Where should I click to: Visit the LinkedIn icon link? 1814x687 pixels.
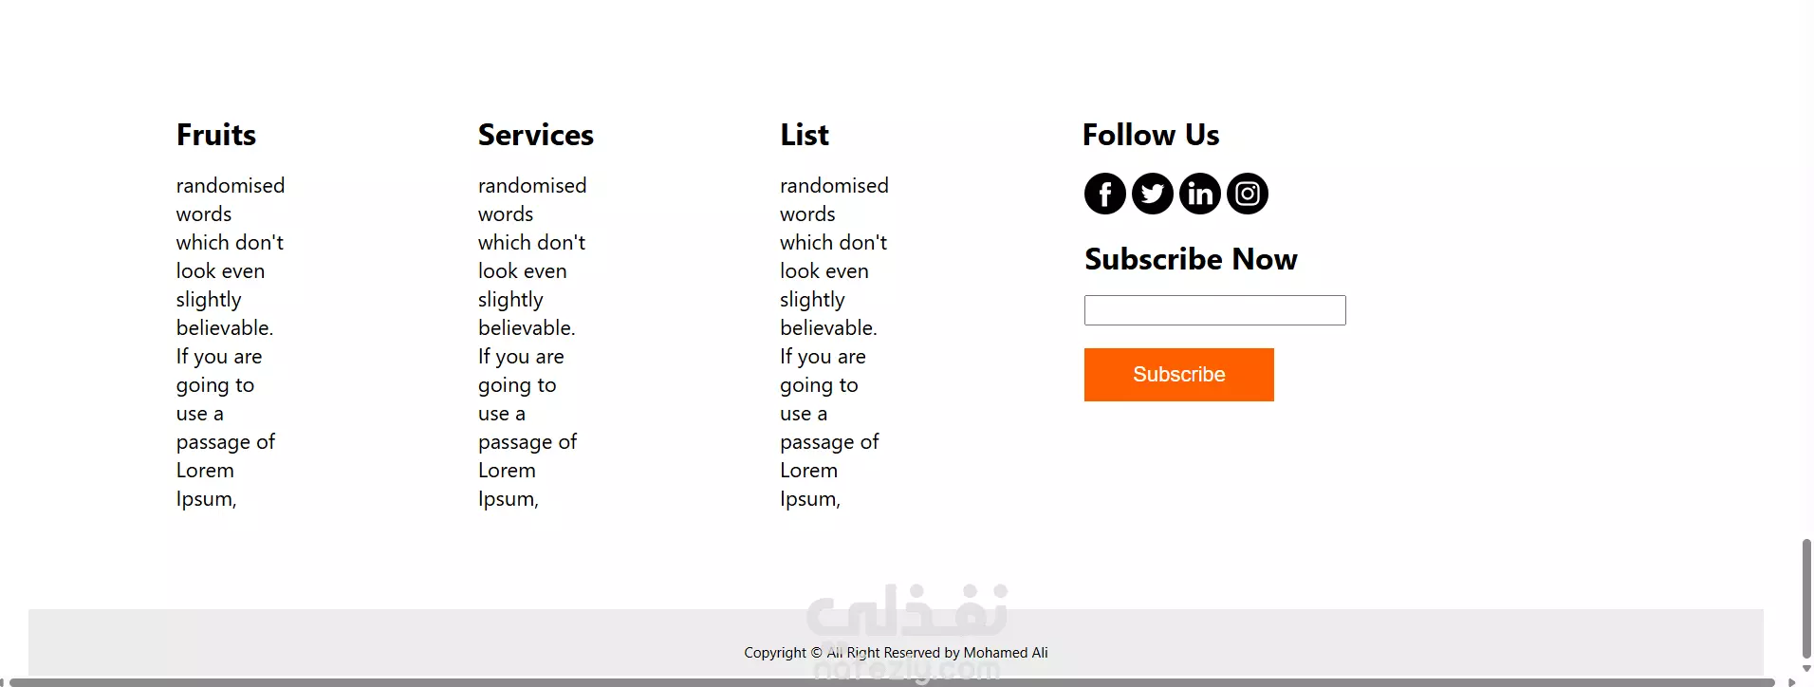[x=1199, y=194]
